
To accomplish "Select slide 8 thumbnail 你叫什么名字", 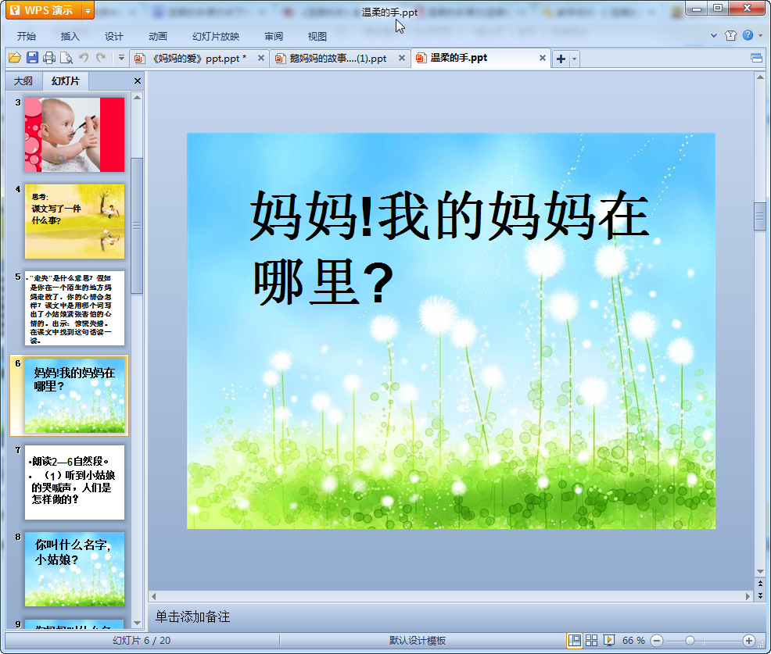I will click(75, 569).
